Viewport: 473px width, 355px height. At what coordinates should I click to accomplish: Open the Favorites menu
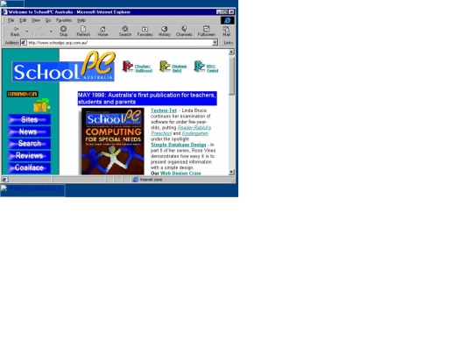pos(64,20)
